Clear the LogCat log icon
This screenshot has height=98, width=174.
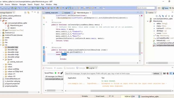click(x=167, y=73)
